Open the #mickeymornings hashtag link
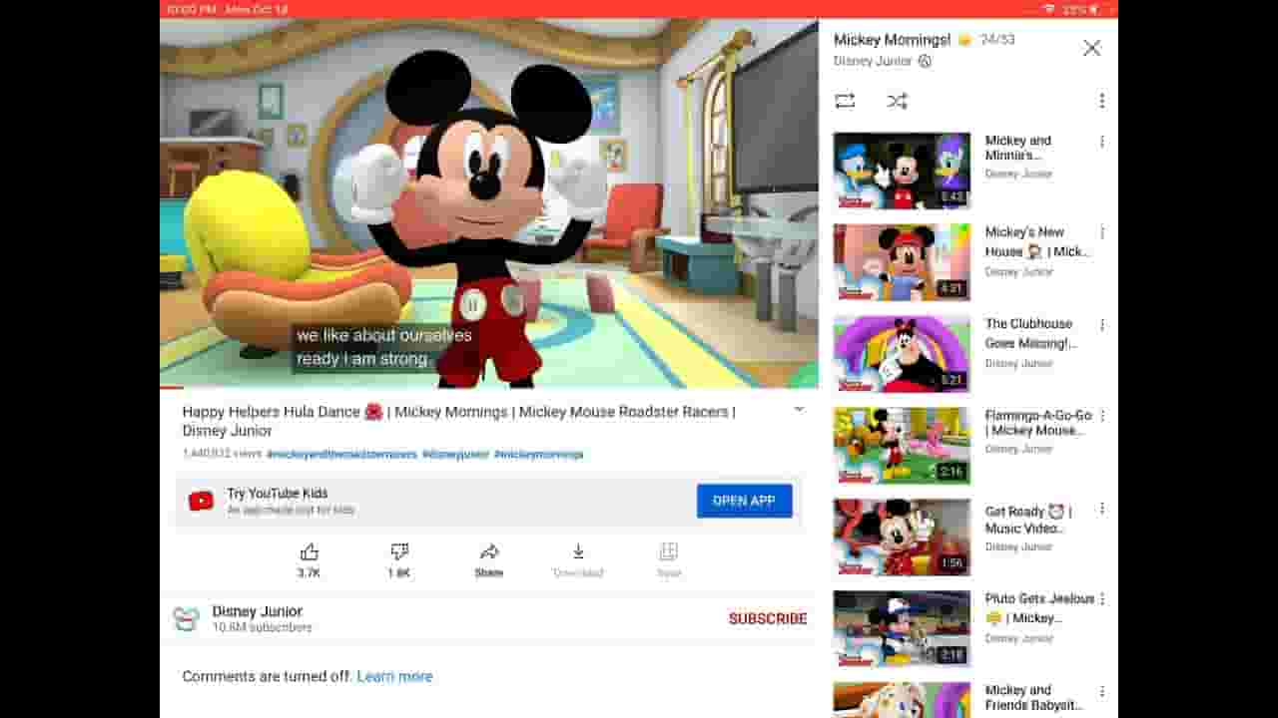 (538, 454)
